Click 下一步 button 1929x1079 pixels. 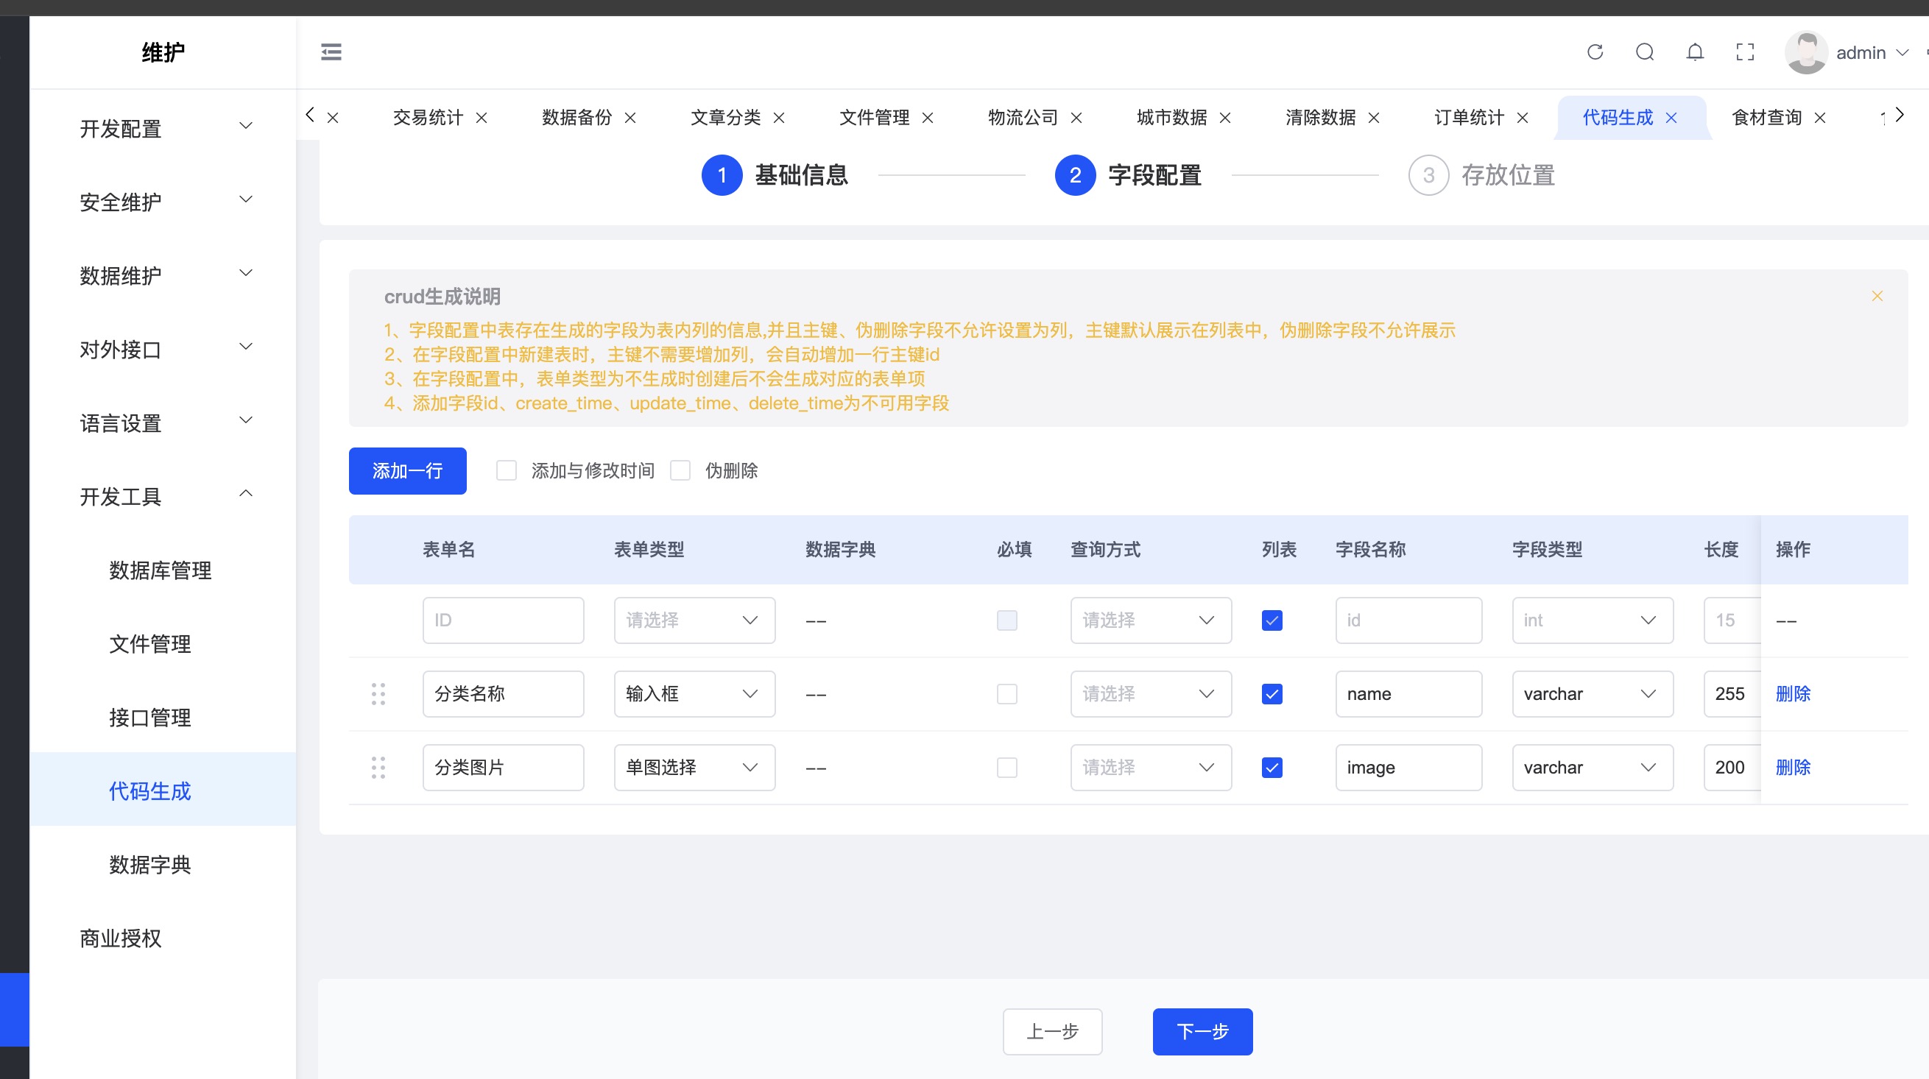pyautogui.click(x=1202, y=1031)
